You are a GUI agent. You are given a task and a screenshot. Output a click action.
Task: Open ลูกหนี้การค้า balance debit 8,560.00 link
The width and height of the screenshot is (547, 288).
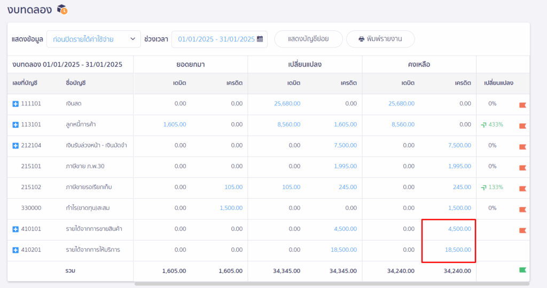click(403, 124)
